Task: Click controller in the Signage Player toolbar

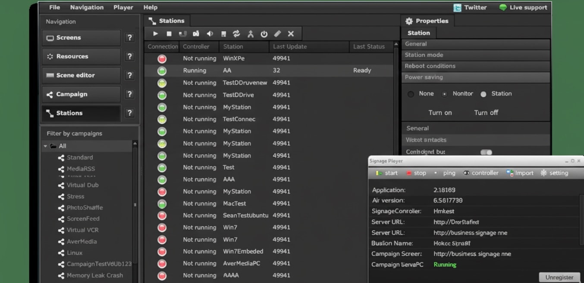Action: point(480,173)
